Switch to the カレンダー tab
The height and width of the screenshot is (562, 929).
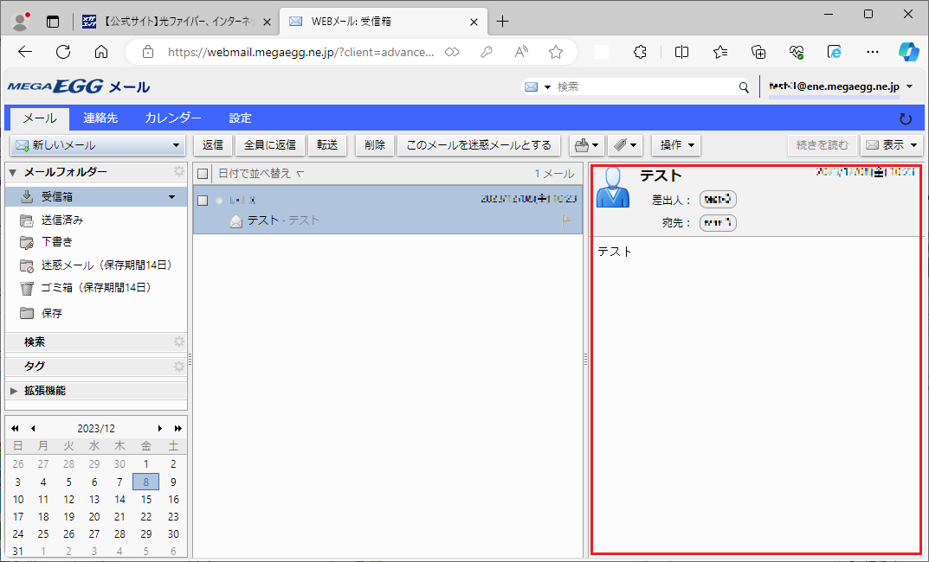click(x=173, y=118)
